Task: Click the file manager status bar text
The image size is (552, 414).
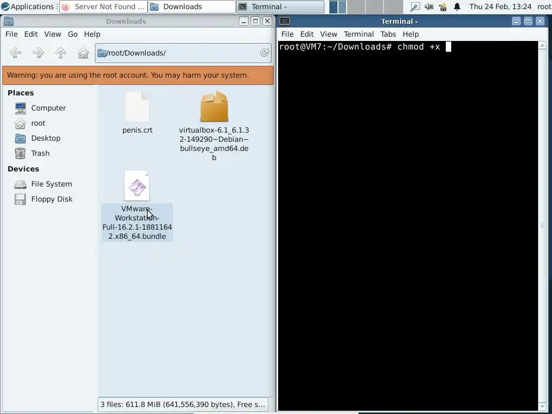Action: [x=183, y=404]
